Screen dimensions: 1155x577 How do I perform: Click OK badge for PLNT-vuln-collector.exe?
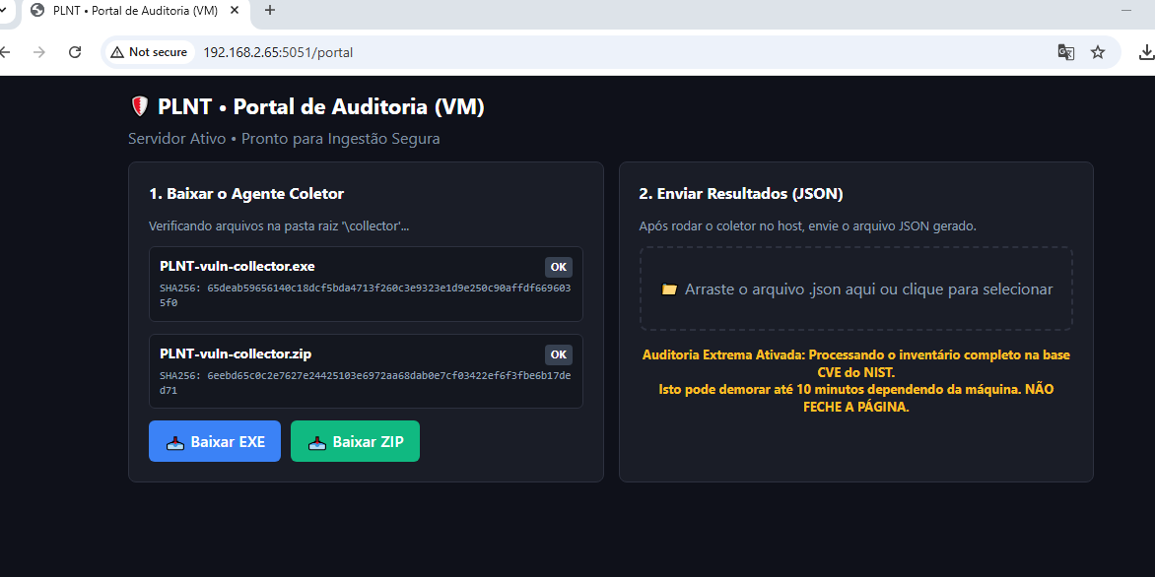tap(558, 267)
